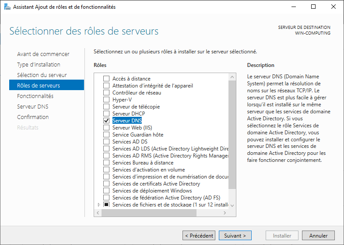The height and width of the screenshot is (245, 344).
Task: Tick the Hyper-V role checkbox
Action: click(x=106, y=99)
